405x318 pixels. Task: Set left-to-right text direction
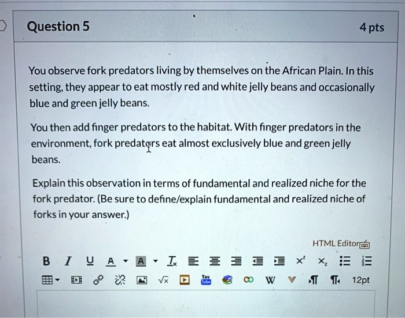tap(314, 280)
